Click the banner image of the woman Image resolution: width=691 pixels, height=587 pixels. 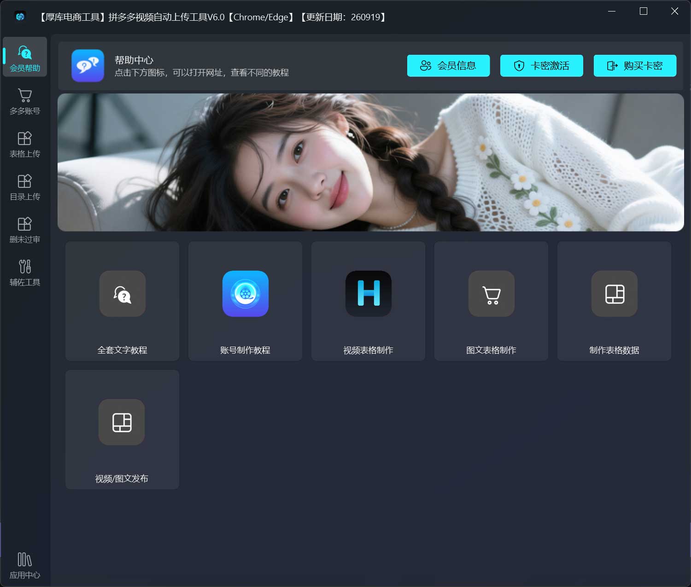tap(371, 163)
